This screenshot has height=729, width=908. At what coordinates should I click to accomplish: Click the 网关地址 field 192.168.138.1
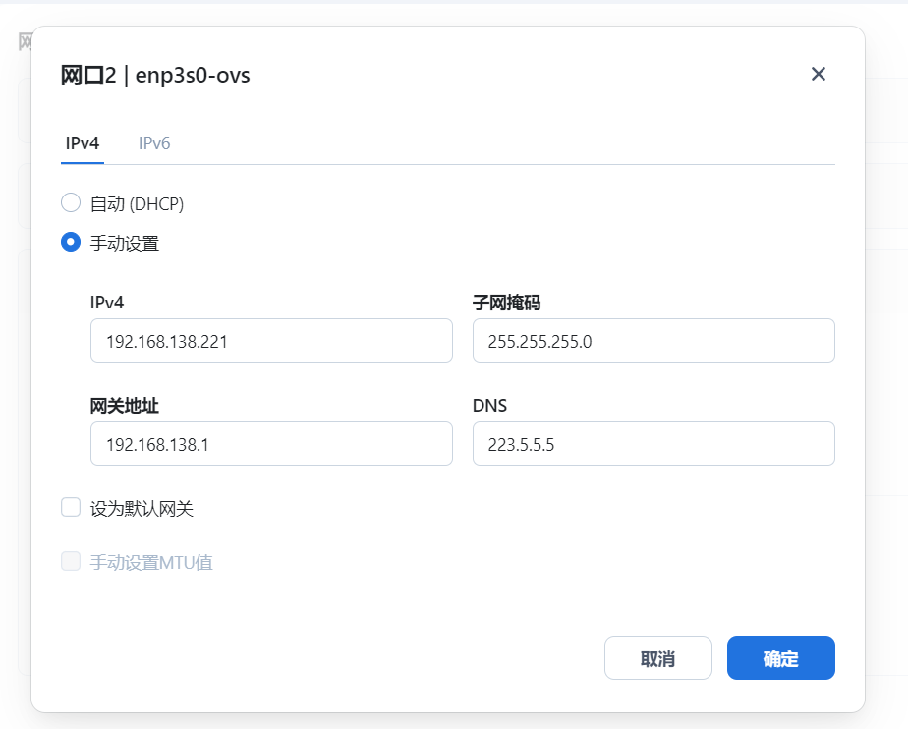click(270, 444)
